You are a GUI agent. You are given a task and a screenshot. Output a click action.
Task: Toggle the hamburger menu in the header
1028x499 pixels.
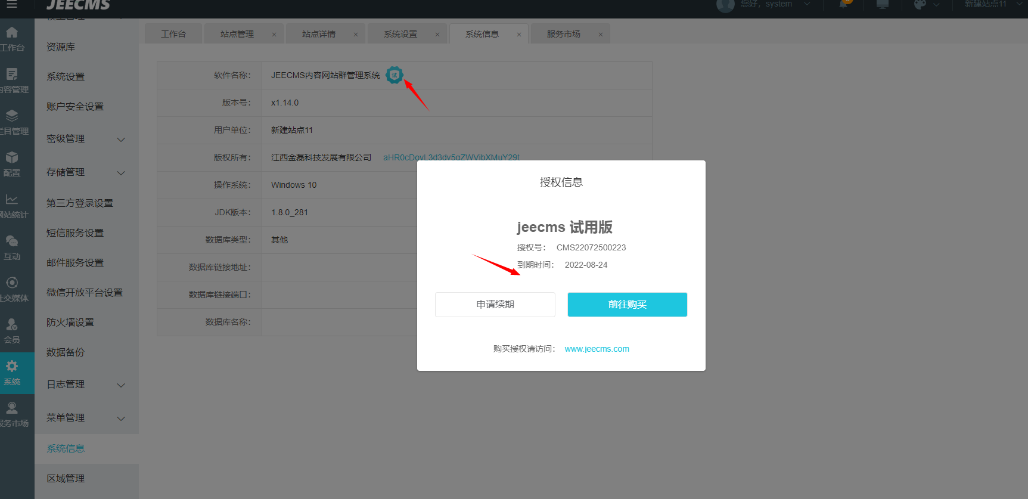[x=11, y=4]
